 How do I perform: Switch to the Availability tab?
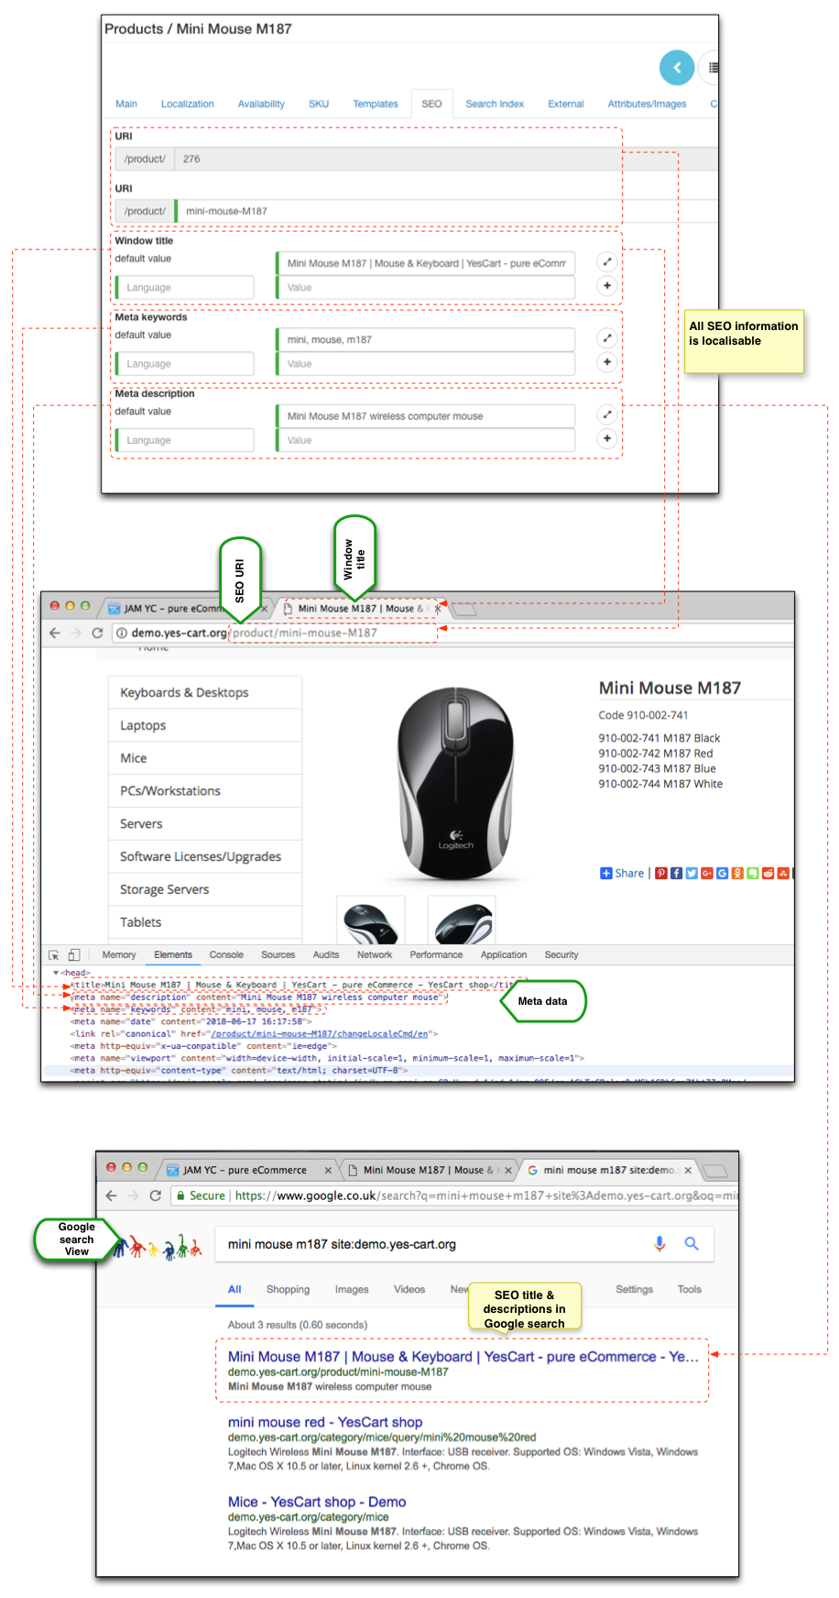(261, 104)
